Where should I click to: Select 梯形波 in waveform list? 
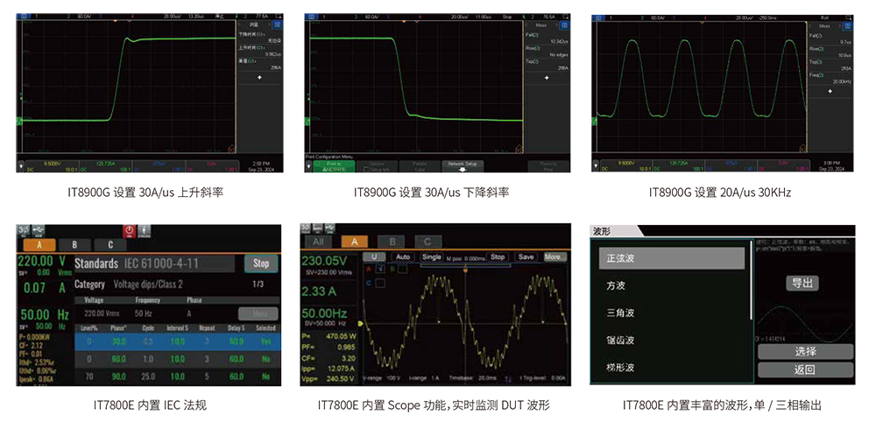672,368
